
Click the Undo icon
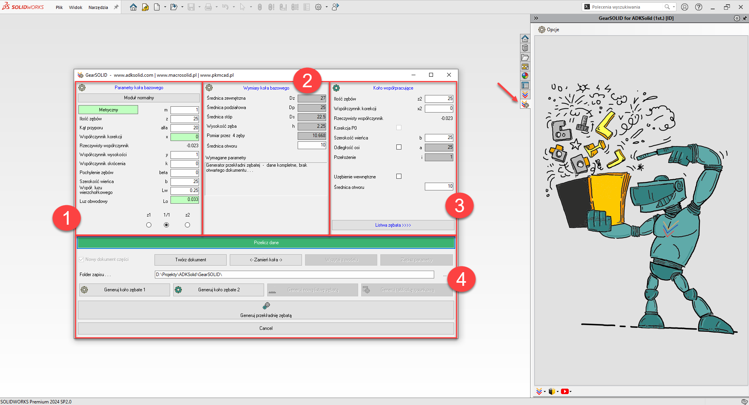point(225,7)
